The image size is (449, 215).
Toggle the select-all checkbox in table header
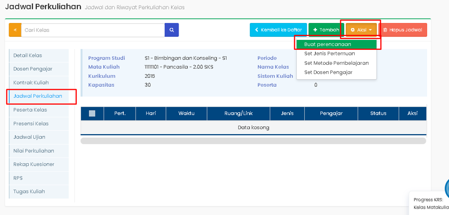click(x=92, y=113)
